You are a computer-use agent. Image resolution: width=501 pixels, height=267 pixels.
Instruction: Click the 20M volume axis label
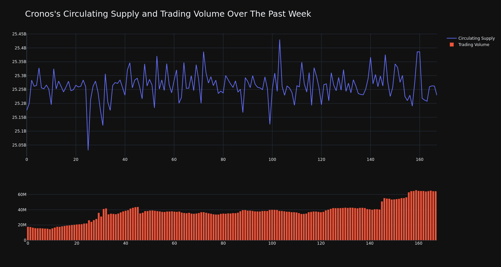tap(22, 225)
